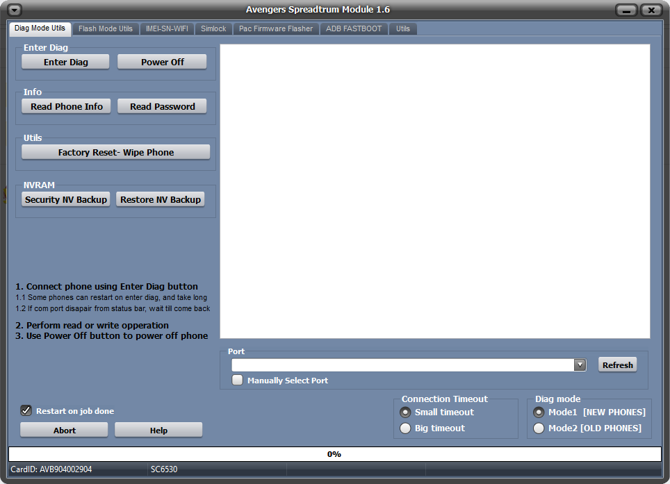The height and width of the screenshot is (484, 670).
Task: Enable Manually Select Port checkbox
Action: [237, 380]
